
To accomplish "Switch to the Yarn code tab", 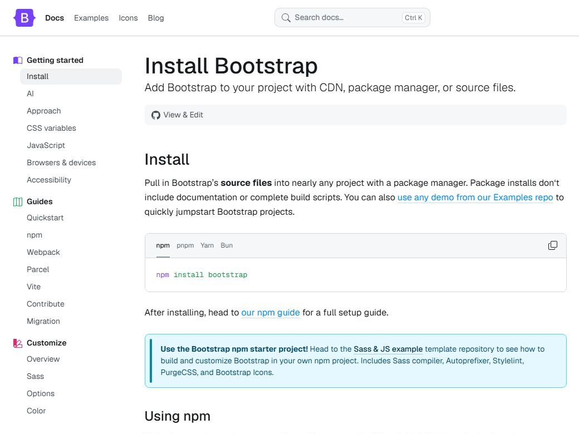I will 207,245.
